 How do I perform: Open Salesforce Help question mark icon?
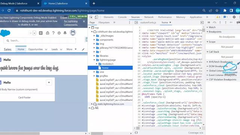click(53, 33)
